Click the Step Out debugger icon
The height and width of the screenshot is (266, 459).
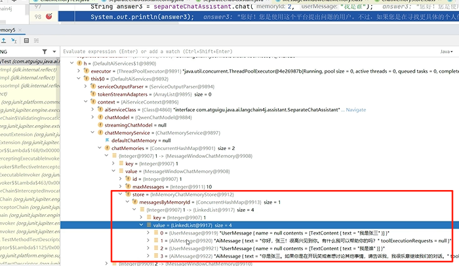click(3, 41)
